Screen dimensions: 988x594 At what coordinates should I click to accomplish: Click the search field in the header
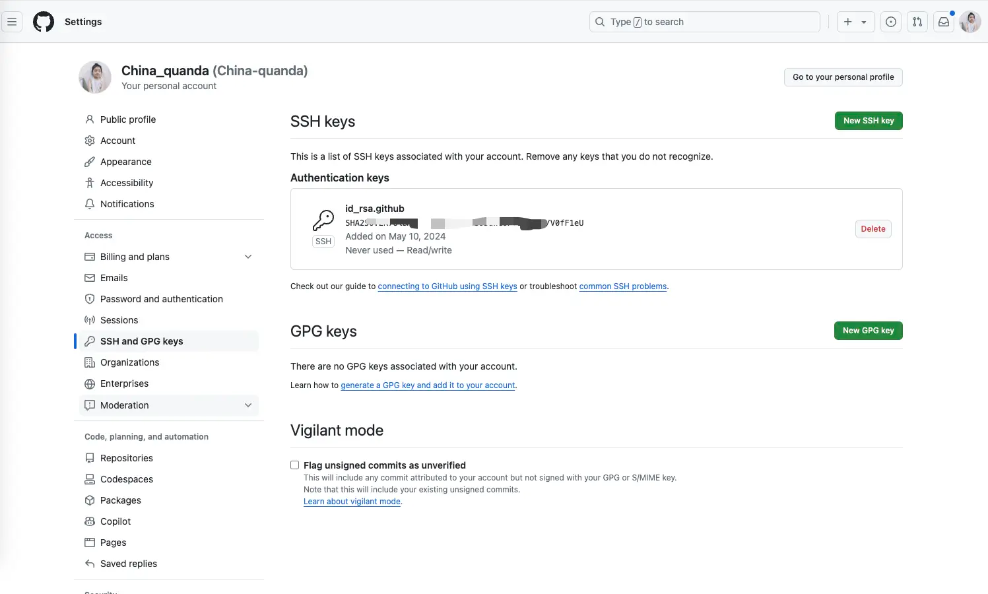click(x=704, y=22)
